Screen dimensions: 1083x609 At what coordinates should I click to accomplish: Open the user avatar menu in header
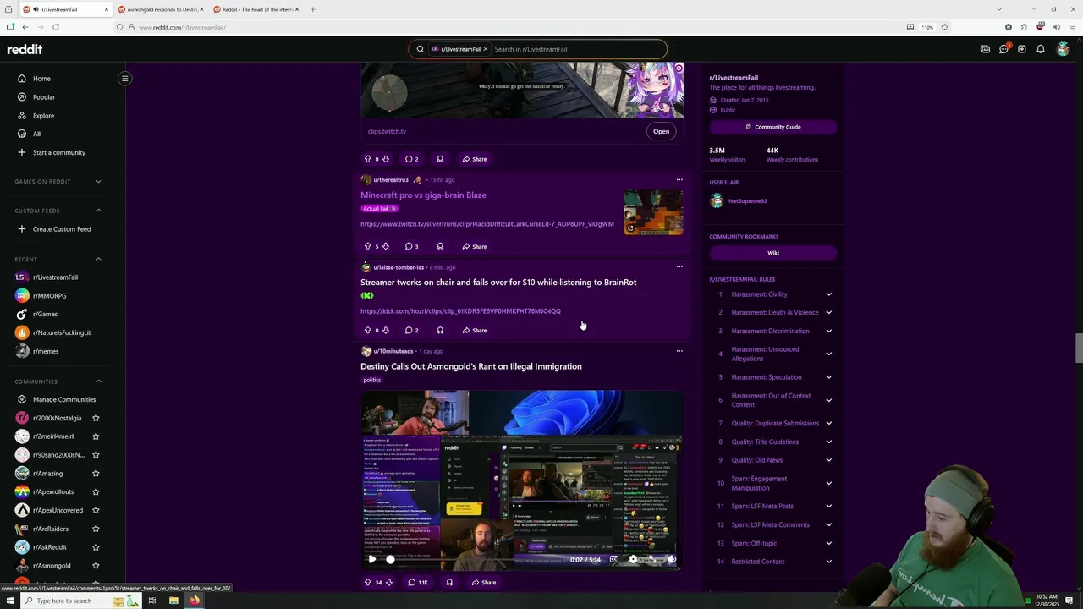1064,49
